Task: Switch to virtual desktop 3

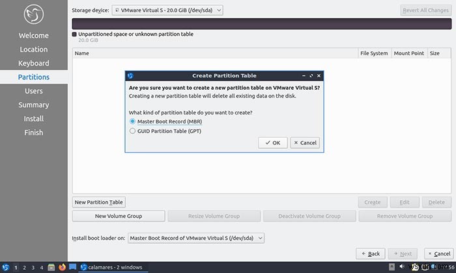Action: [x=33, y=268]
